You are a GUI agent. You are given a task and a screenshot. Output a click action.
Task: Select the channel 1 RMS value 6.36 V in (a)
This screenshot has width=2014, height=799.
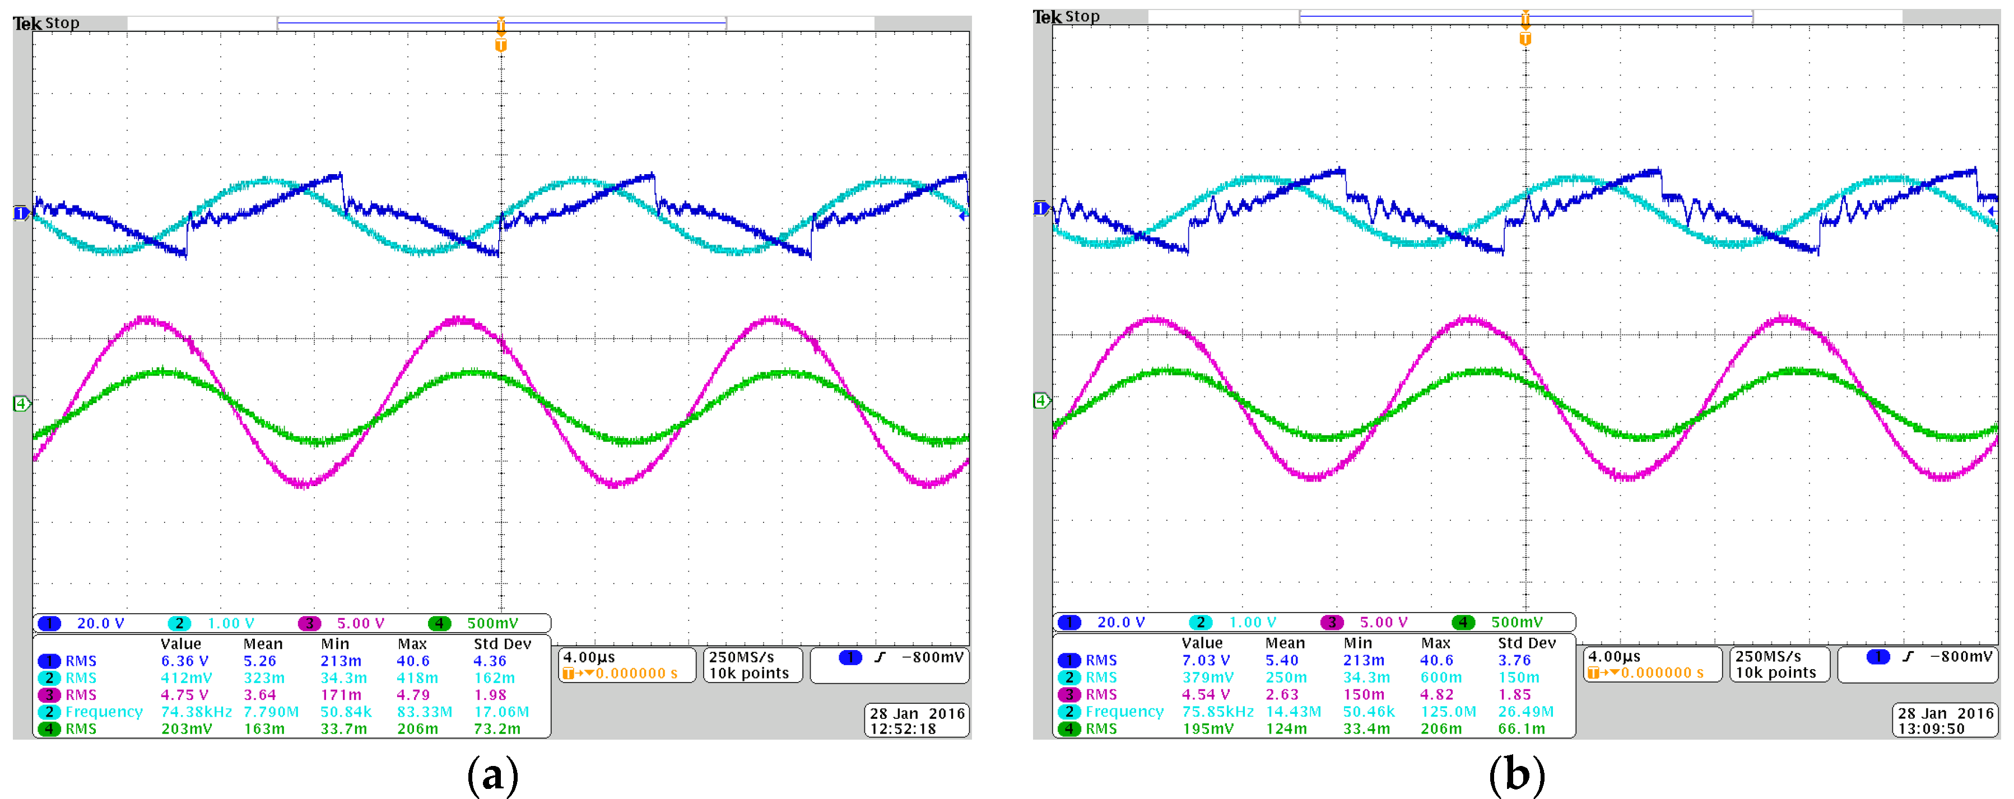[184, 661]
